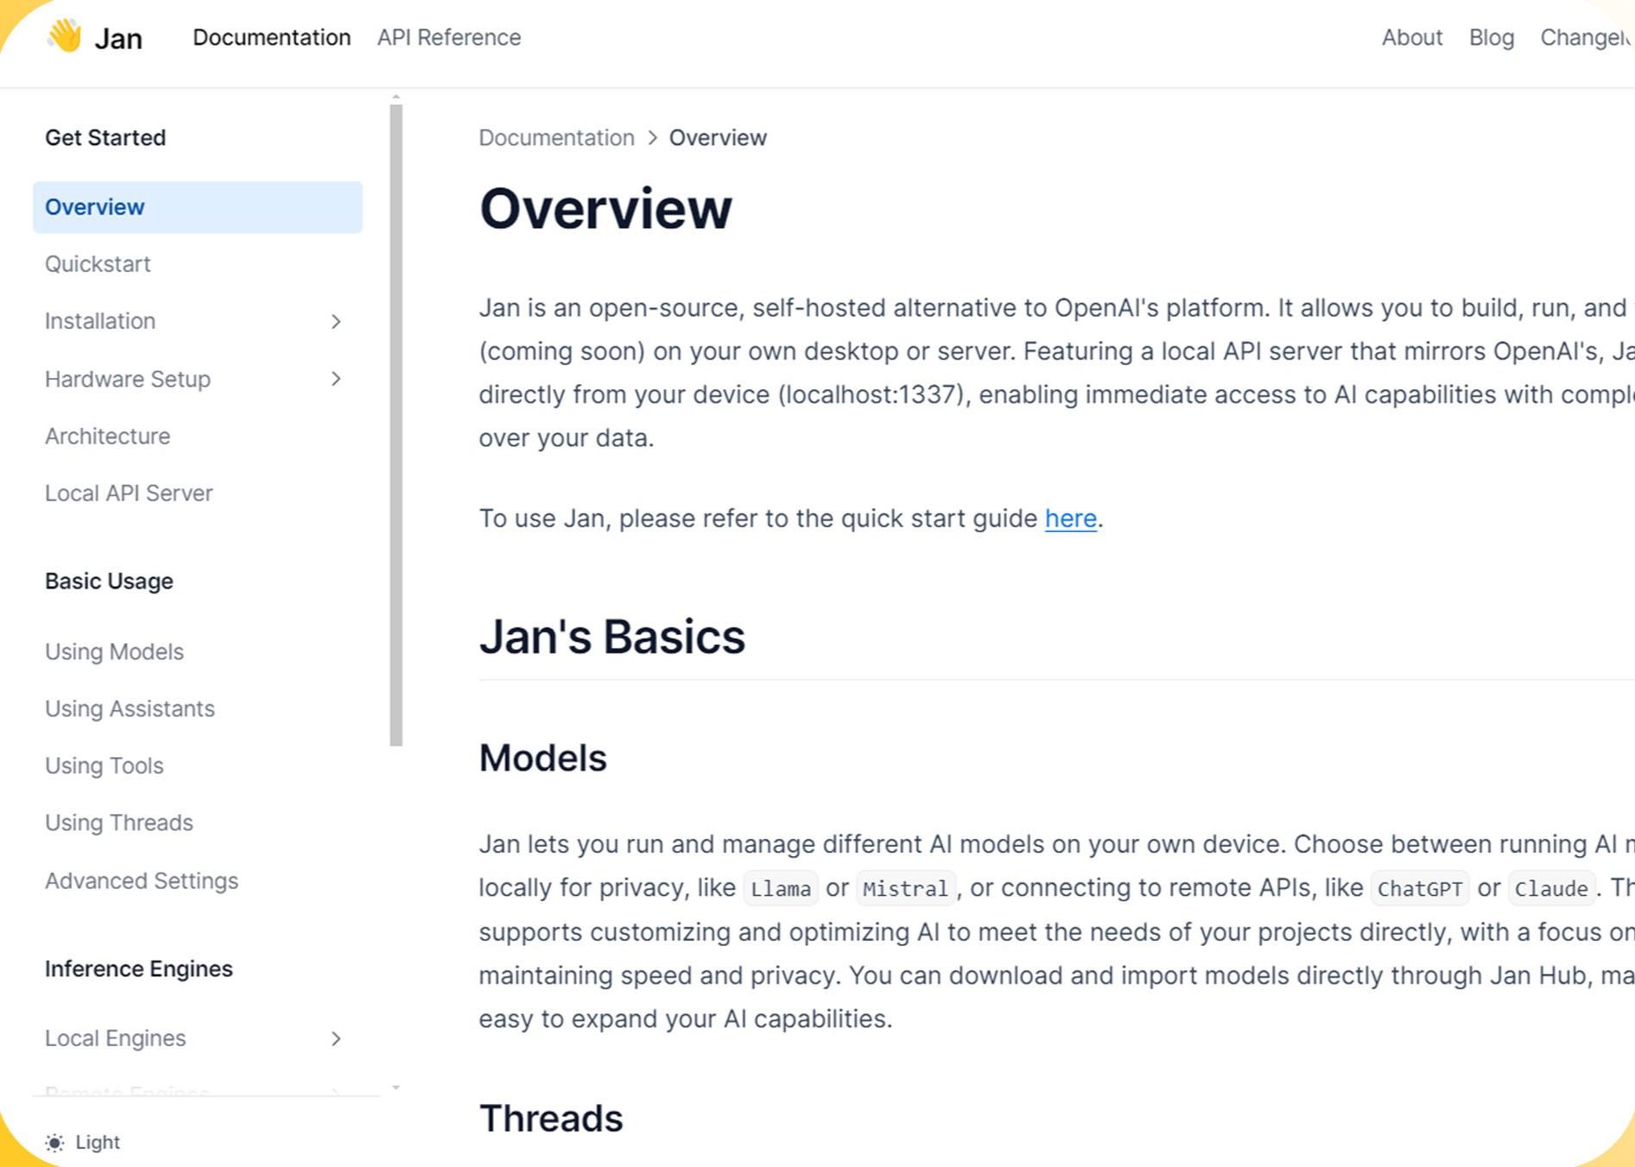1635x1167 pixels.
Task: Open Using Models in sidebar
Action: tap(114, 652)
